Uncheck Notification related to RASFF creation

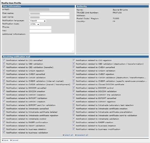click(73, 122)
